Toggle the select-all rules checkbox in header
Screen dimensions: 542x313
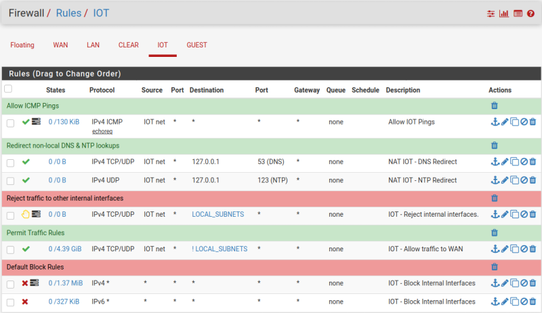8,89
